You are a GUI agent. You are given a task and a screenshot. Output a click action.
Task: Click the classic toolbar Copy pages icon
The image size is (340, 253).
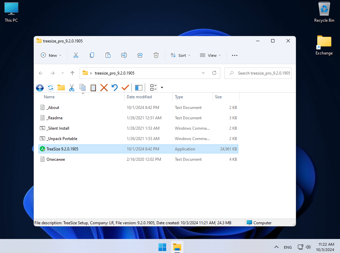pos(82,88)
